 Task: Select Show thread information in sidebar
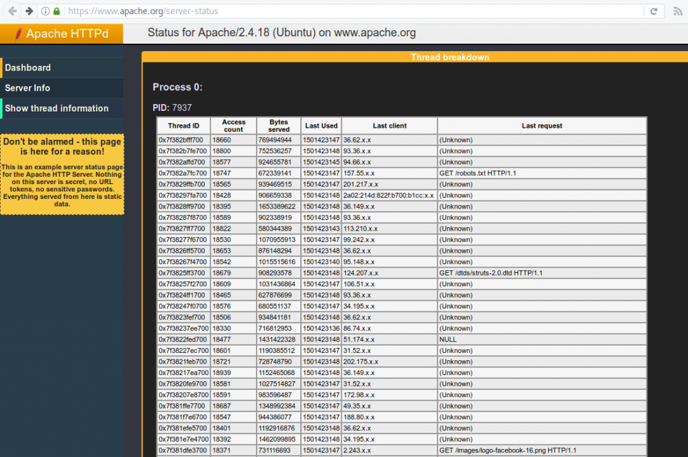[x=56, y=108]
